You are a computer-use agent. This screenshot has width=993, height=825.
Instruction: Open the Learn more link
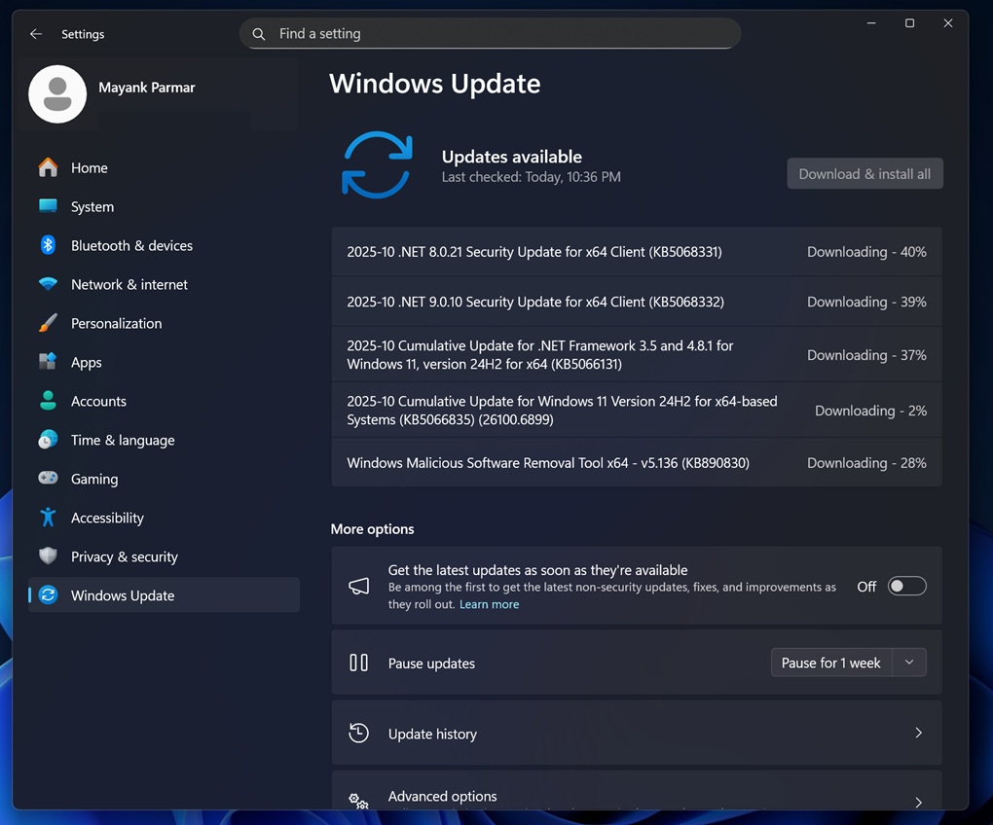click(x=489, y=604)
